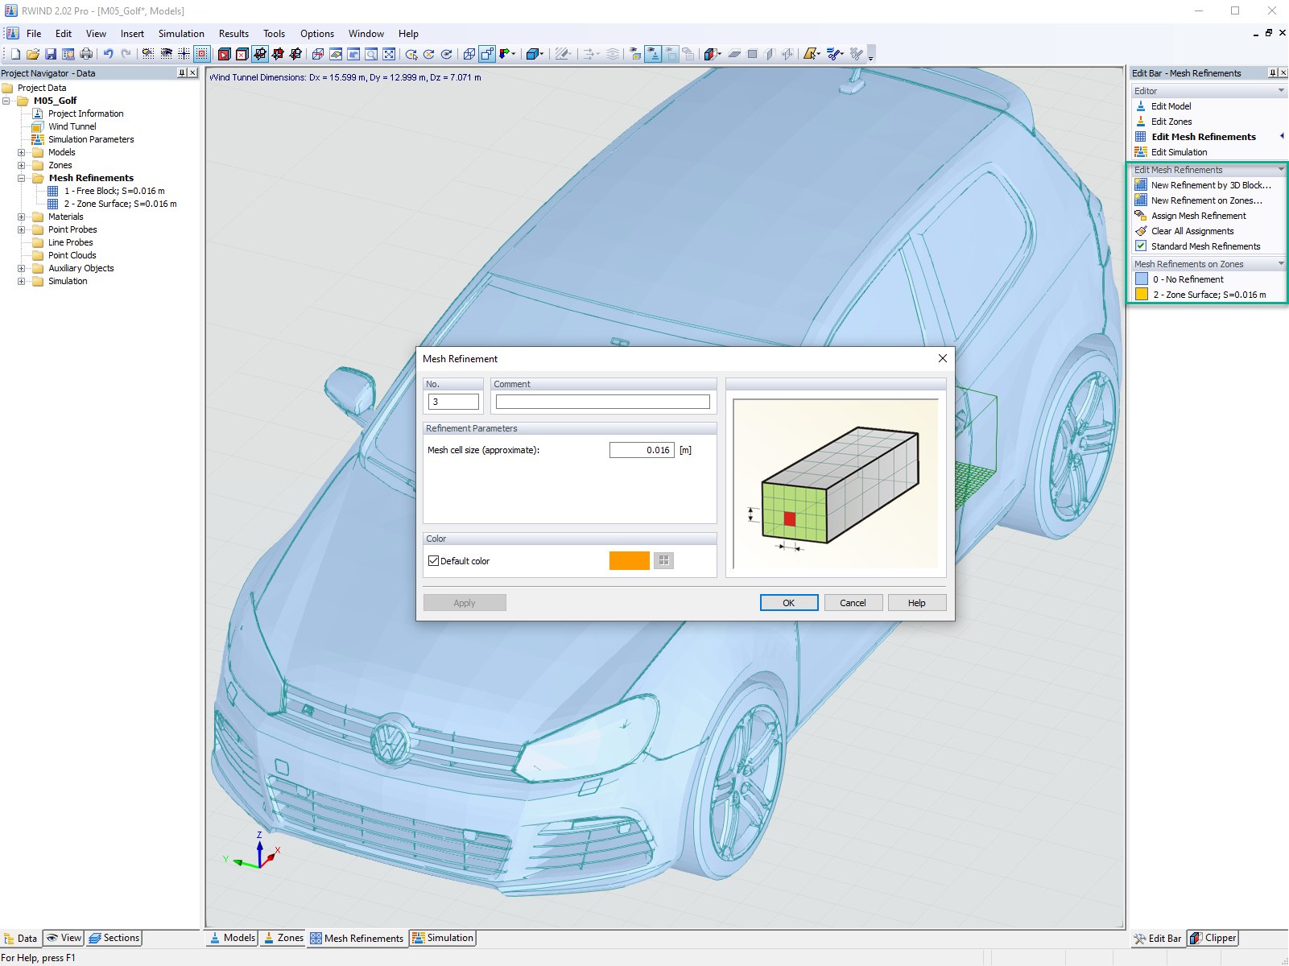Collapse the Mesh Refinements tree branch

point(20,178)
